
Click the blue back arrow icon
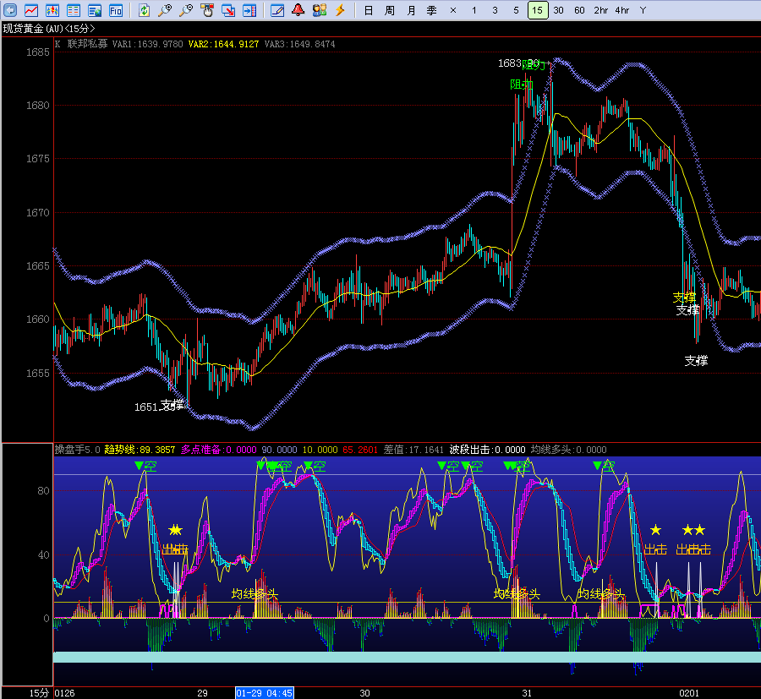tap(10, 10)
